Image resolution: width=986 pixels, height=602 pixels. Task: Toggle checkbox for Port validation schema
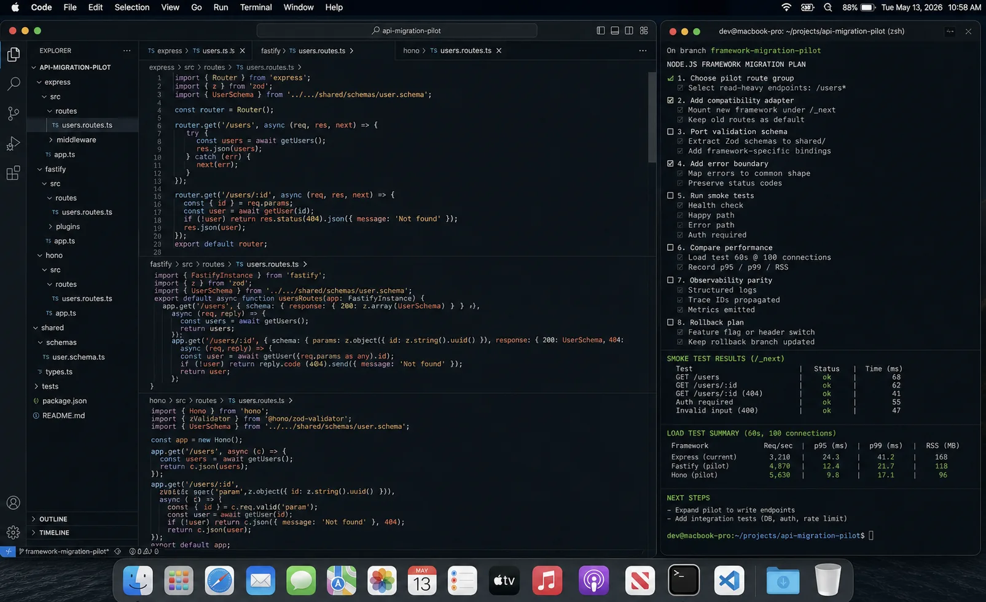click(670, 131)
